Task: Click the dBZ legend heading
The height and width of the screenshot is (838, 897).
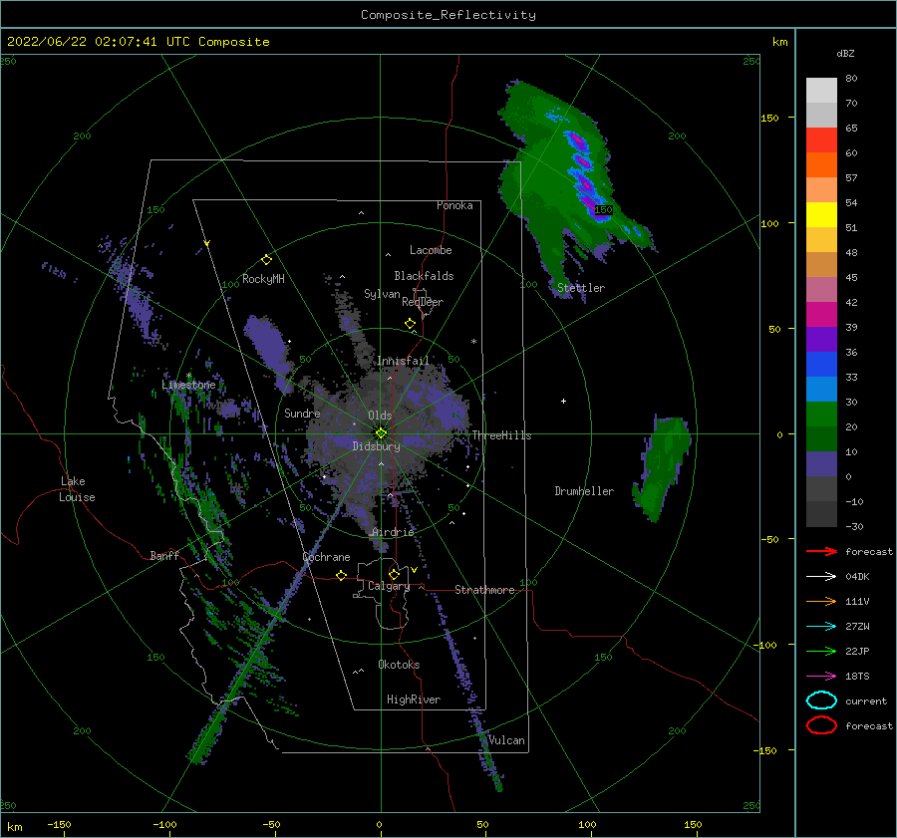Action: pyautogui.click(x=845, y=53)
